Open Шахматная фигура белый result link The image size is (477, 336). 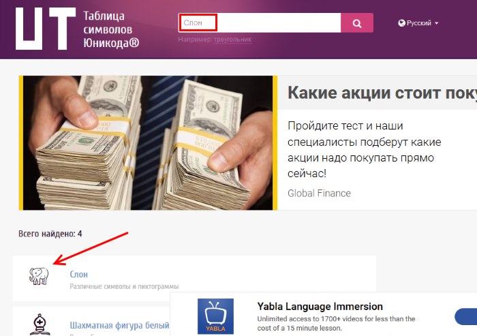point(119,325)
